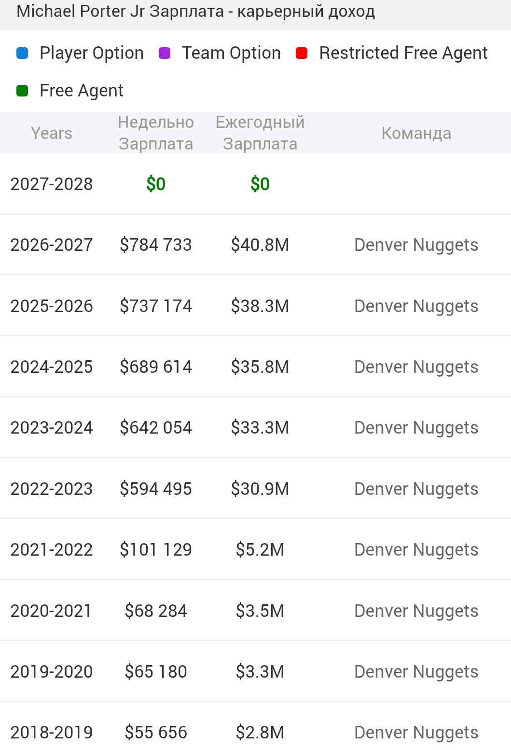Click the blue Player Option color swatch
The width and height of the screenshot is (511, 750).
coord(22,53)
